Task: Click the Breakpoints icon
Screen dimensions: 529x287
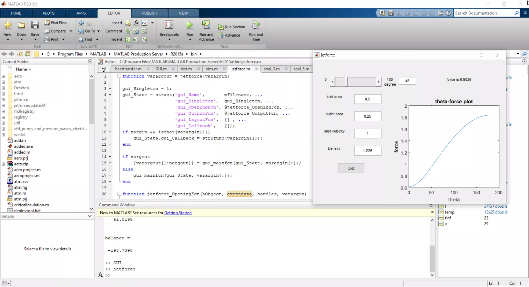Action: pyautogui.click(x=169, y=25)
